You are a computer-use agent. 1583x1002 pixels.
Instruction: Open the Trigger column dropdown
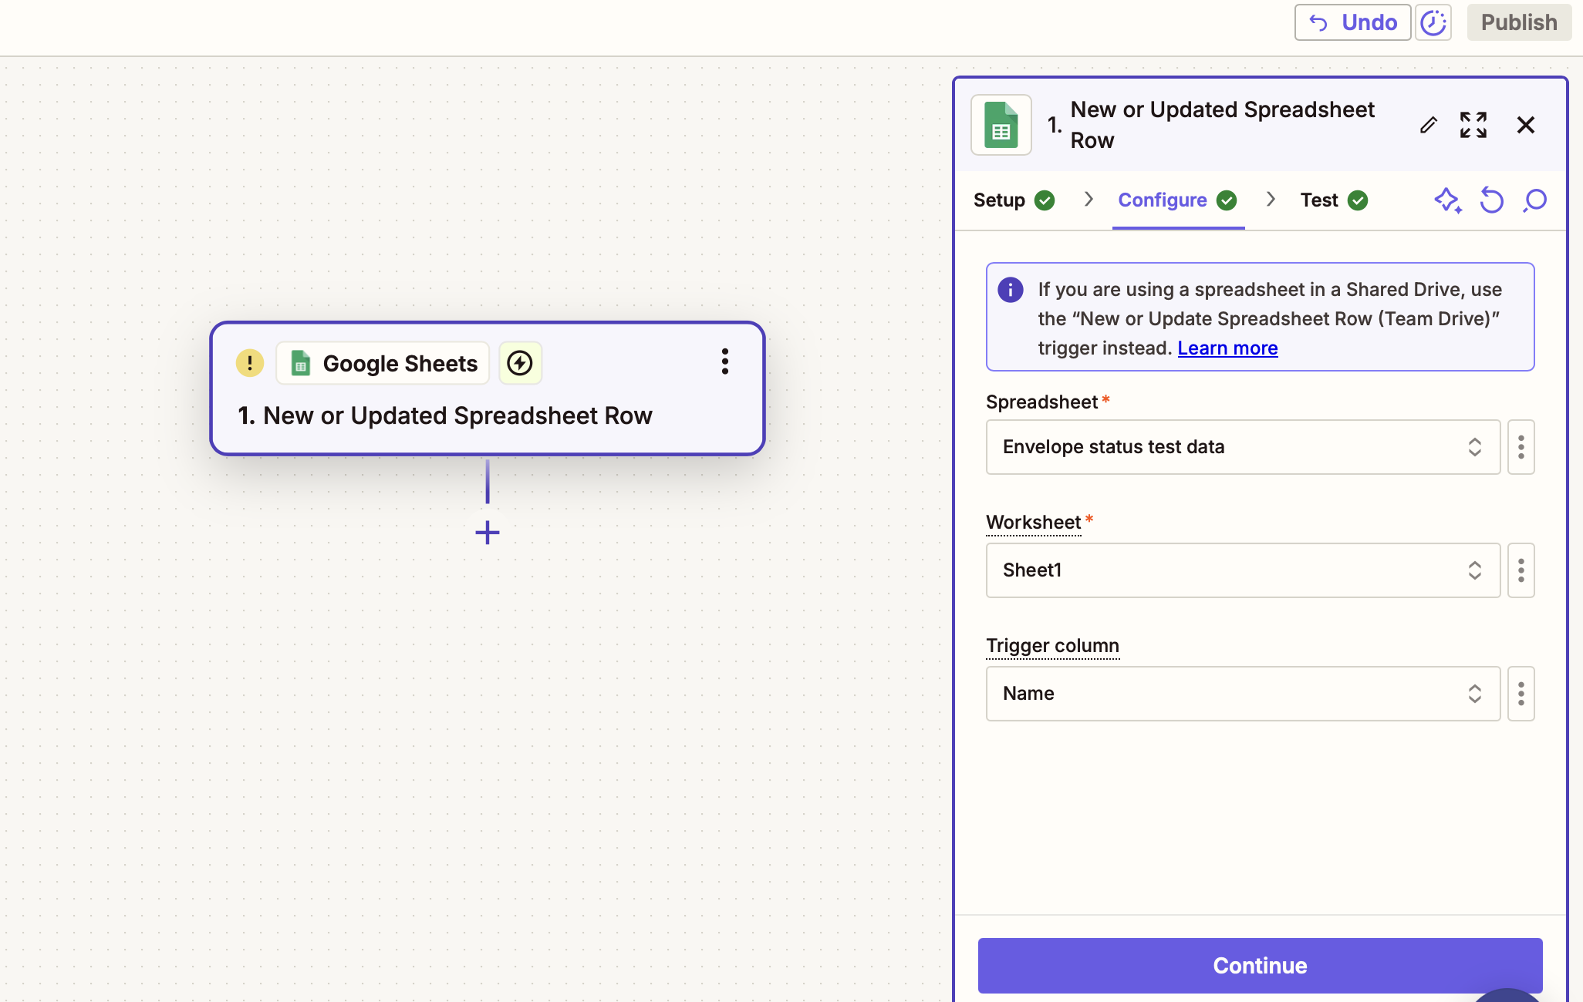1243,694
